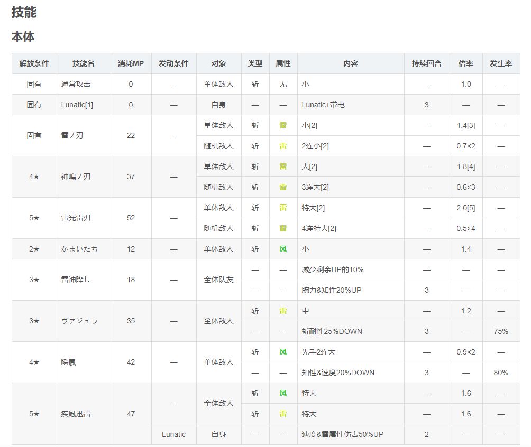Select the 解放条件 column header

34,63
